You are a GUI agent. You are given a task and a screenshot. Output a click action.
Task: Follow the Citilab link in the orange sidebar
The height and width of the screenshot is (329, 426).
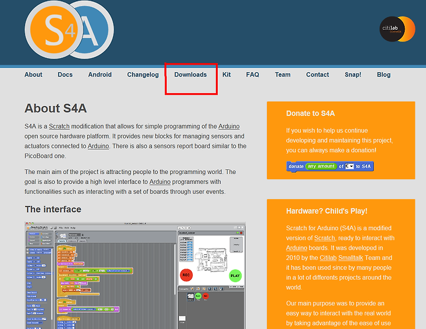pos(328,258)
